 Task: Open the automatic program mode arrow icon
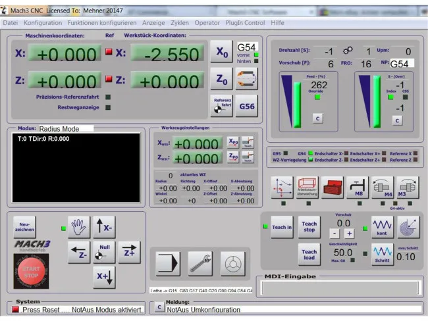[x=168, y=264]
